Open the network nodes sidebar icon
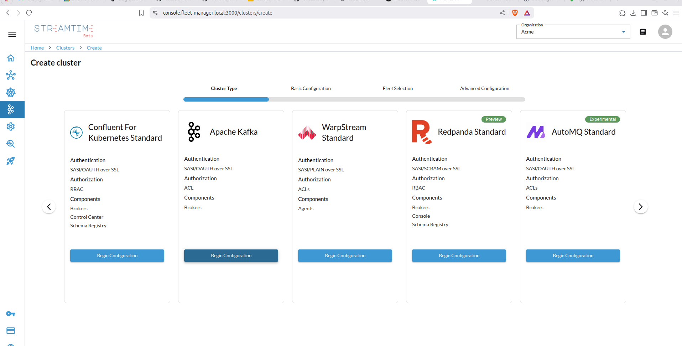This screenshot has width=682, height=346. click(11, 75)
